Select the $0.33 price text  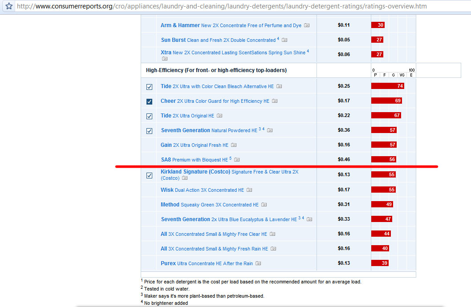tap(344, 219)
